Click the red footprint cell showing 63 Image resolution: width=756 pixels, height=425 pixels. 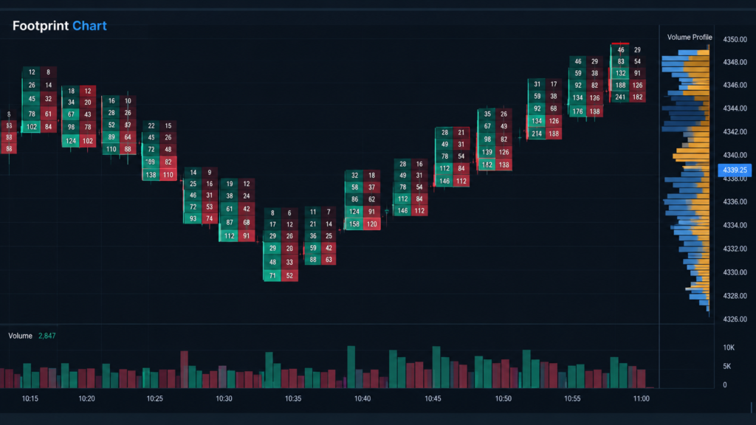pos(329,260)
